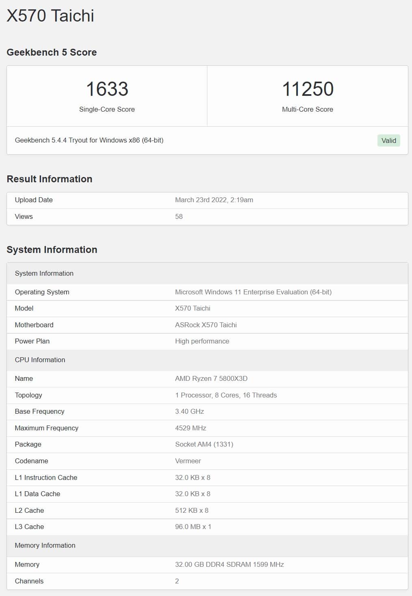Click the 4529 MHz value

click(x=191, y=428)
